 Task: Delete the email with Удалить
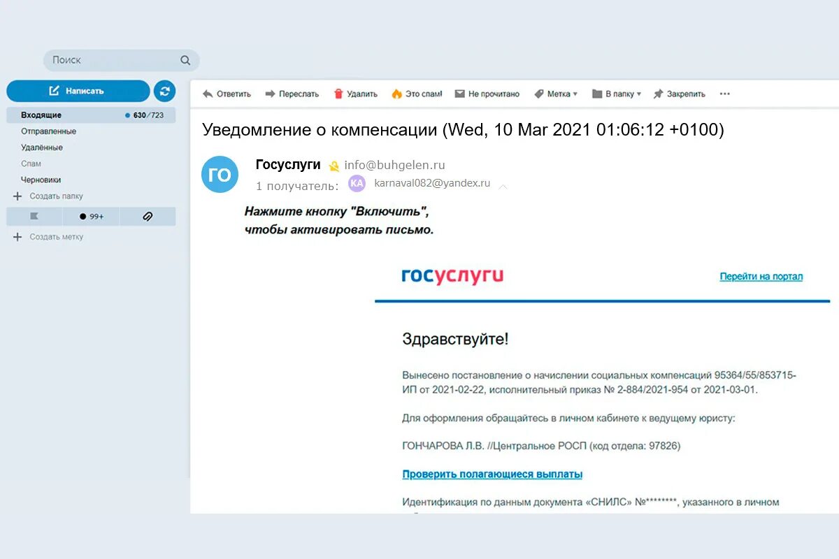click(355, 94)
